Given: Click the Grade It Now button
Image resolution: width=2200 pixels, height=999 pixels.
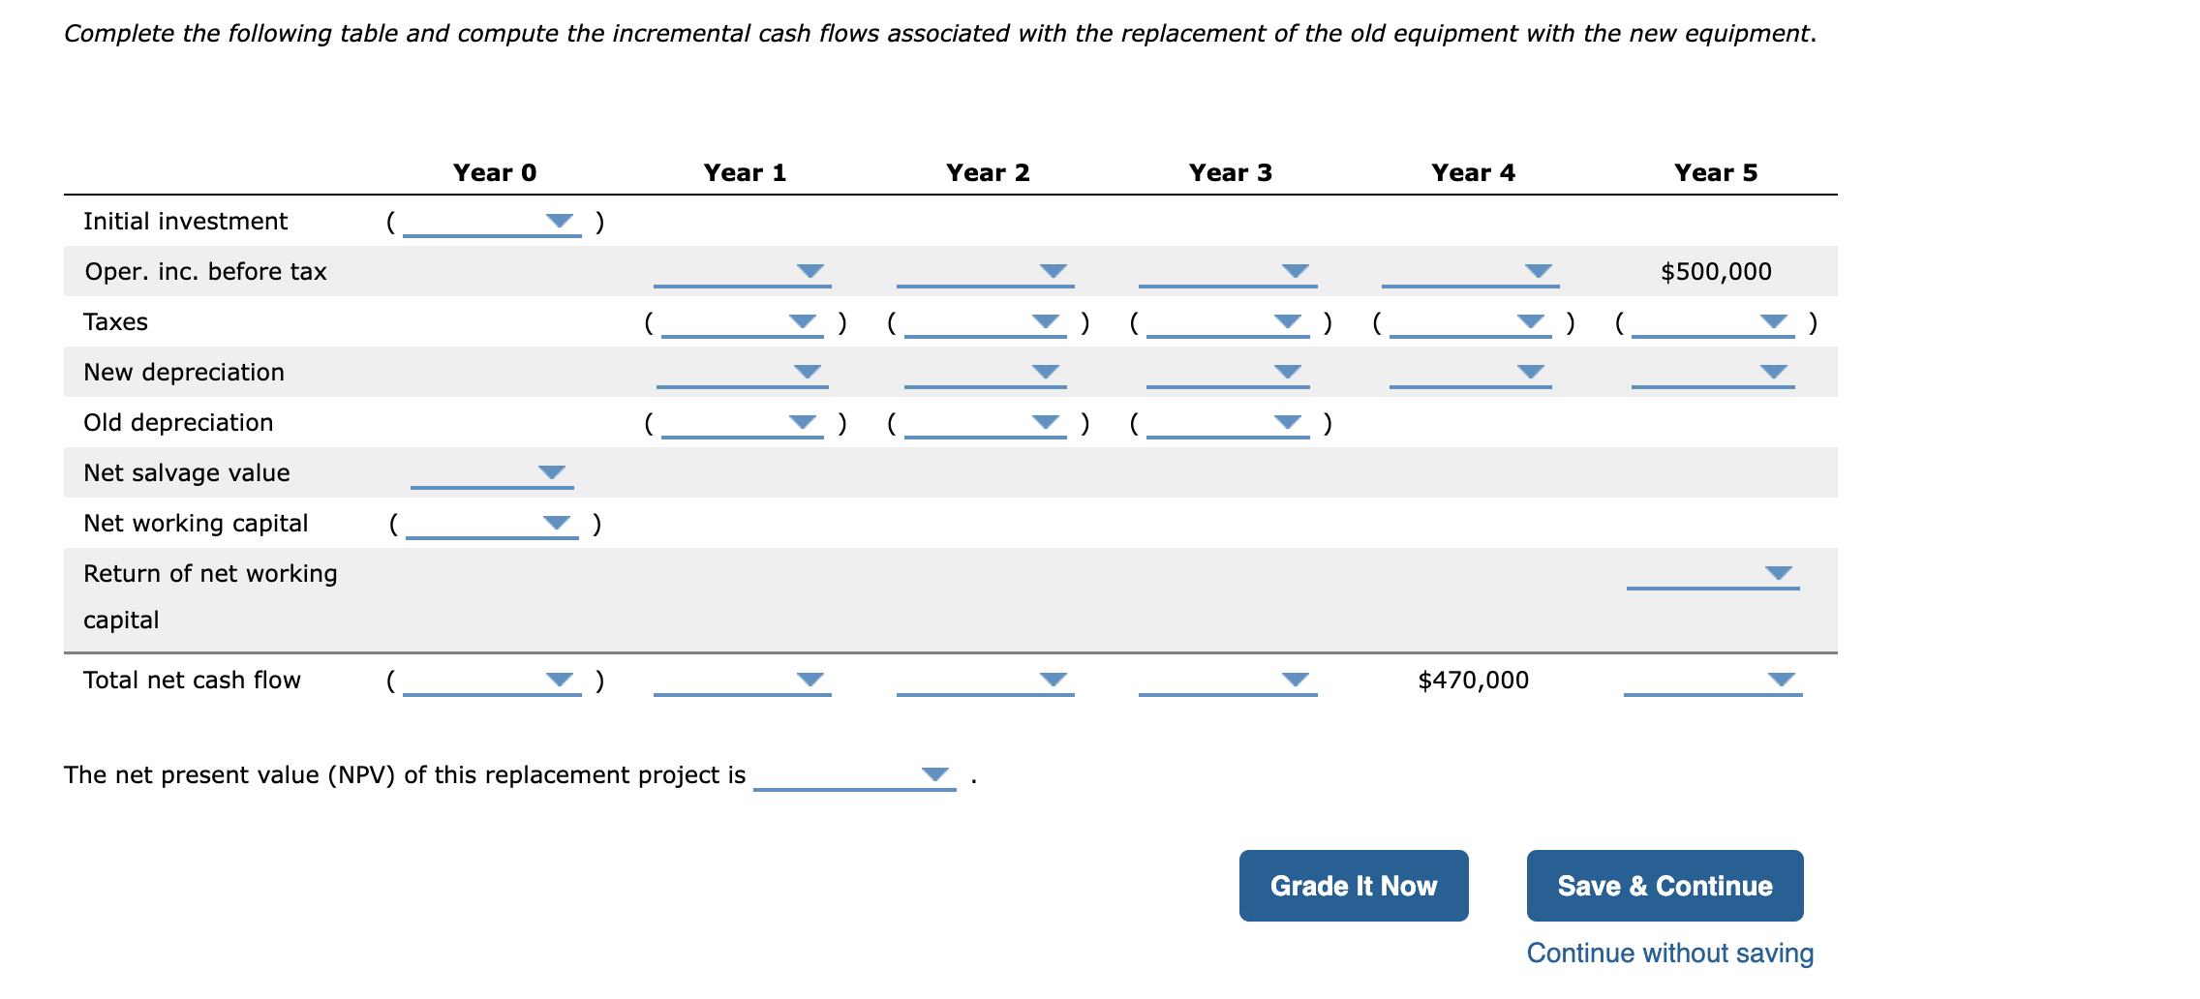Looking at the screenshot, I should point(1353,884).
